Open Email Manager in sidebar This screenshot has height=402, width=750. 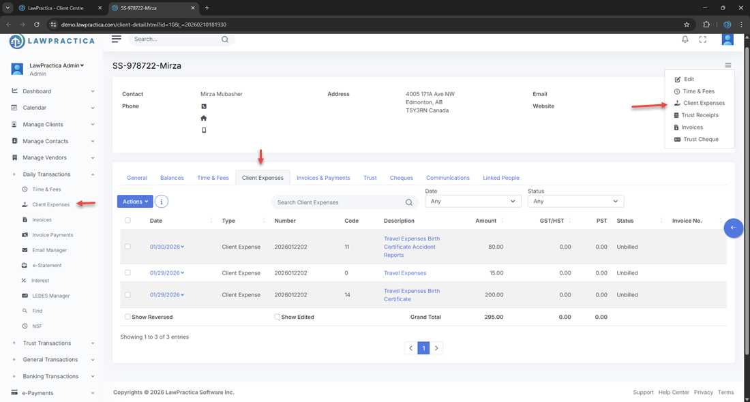tap(49, 250)
